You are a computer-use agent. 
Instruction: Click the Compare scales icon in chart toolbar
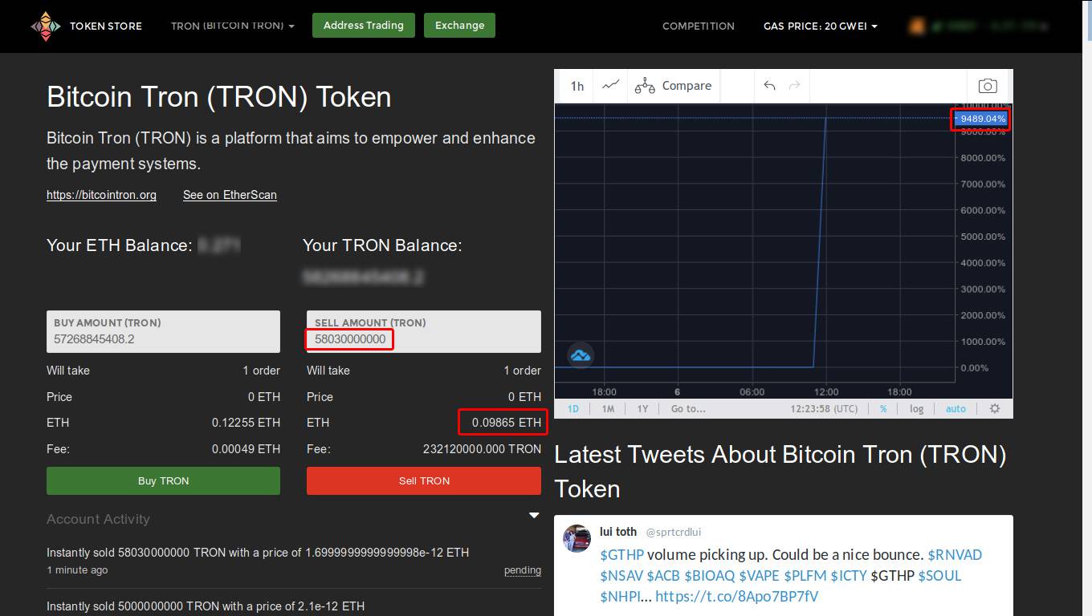coord(645,86)
